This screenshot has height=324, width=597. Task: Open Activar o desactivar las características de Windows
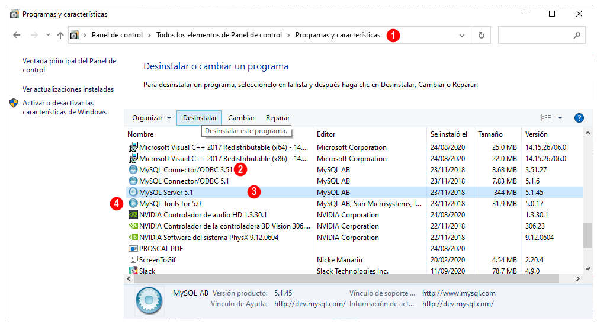65,107
